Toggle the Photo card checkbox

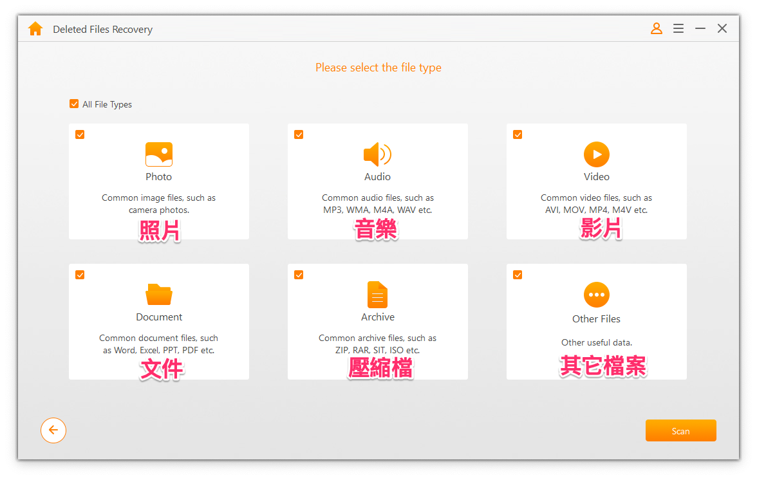click(80, 134)
